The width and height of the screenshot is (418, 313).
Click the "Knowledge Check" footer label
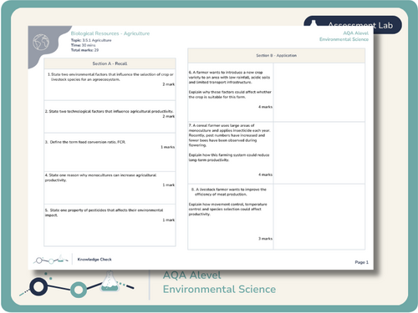94,260
